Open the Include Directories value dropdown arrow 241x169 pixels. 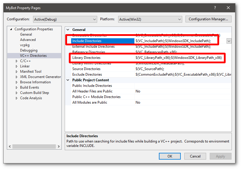tap(229, 41)
